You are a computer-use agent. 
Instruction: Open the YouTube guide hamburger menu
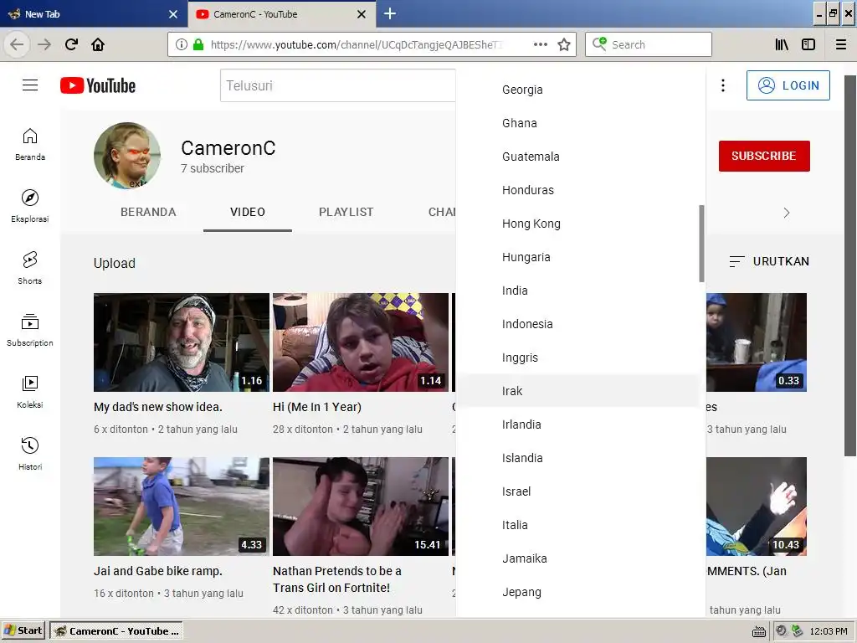(30, 85)
